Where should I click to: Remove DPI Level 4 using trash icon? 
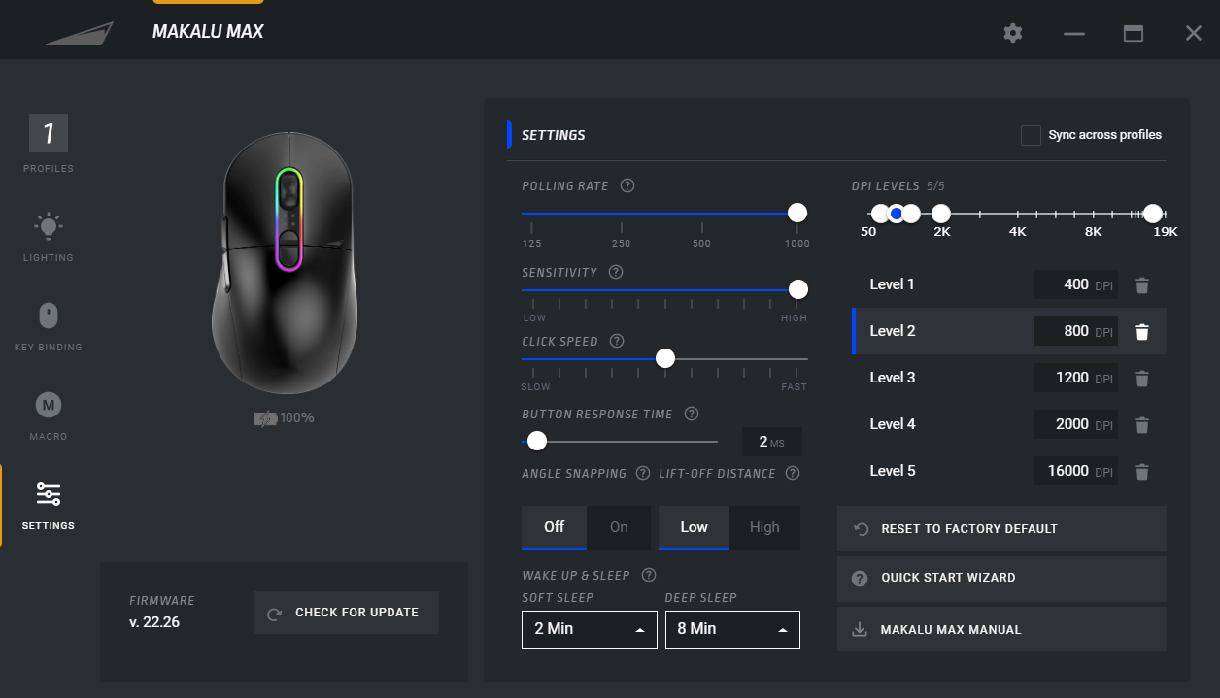(x=1142, y=425)
